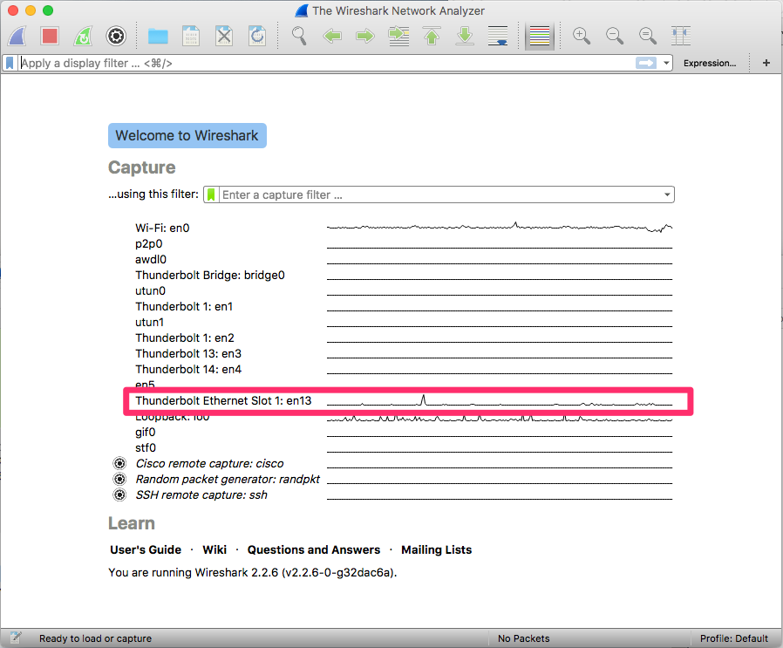Open a capture file folder icon
Viewport: 783px width, 648px height.
(x=158, y=36)
